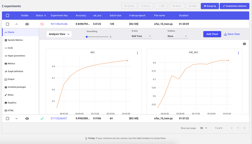Click the green checkmark status of experiment 211122a0af27
The height and width of the screenshot is (144, 252).
click(42, 118)
